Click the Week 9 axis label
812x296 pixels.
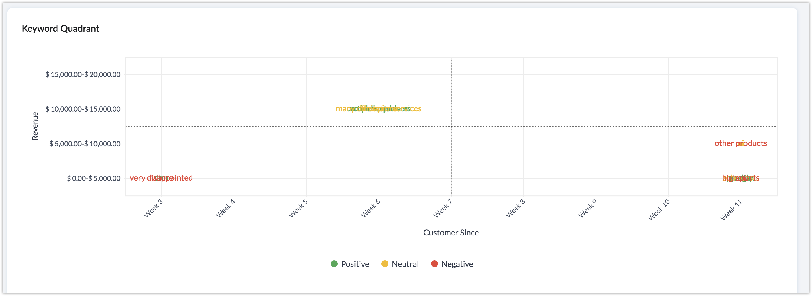[588, 208]
